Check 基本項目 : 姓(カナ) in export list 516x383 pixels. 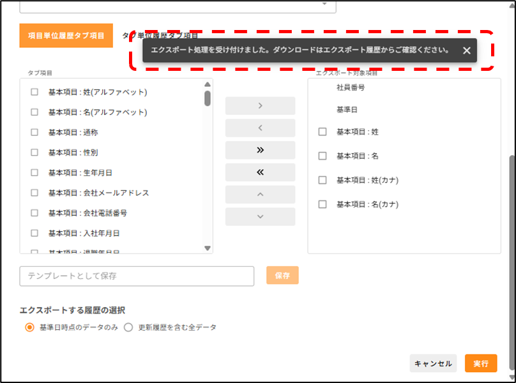pos(322,180)
